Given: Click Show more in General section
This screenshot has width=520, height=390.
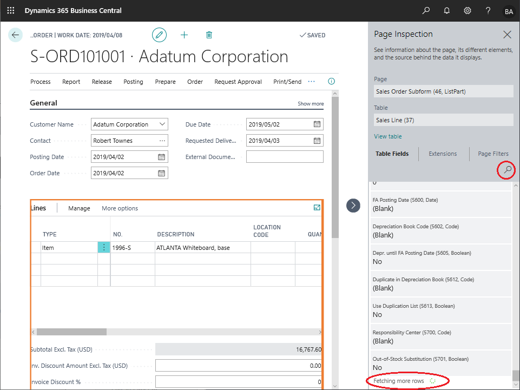Looking at the screenshot, I should click(x=311, y=103).
